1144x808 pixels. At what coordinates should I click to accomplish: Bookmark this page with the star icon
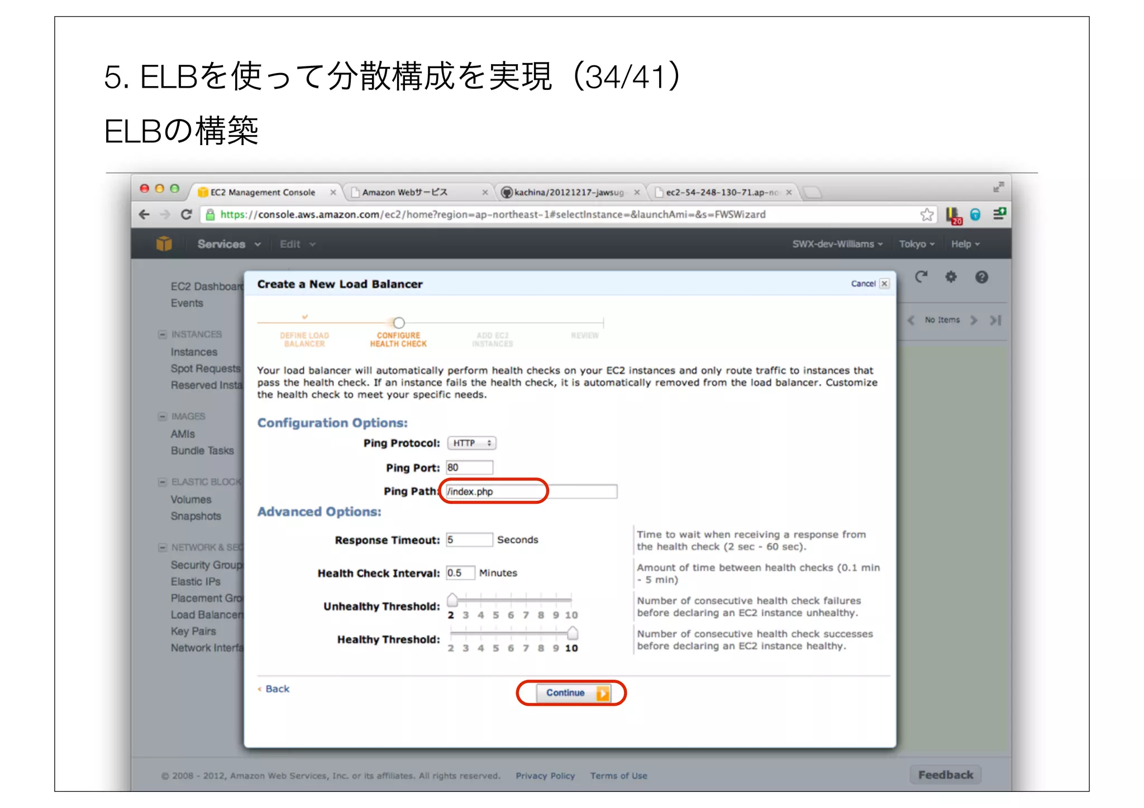(927, 214)
